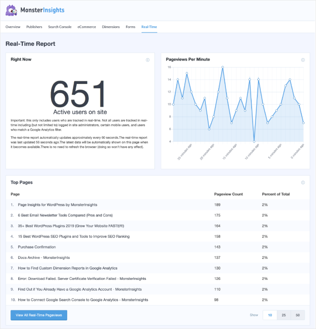Click the 'Page' column header
The width and height of the screenshot is (316, 329).
pyautogui.click(x=15, y=194)
